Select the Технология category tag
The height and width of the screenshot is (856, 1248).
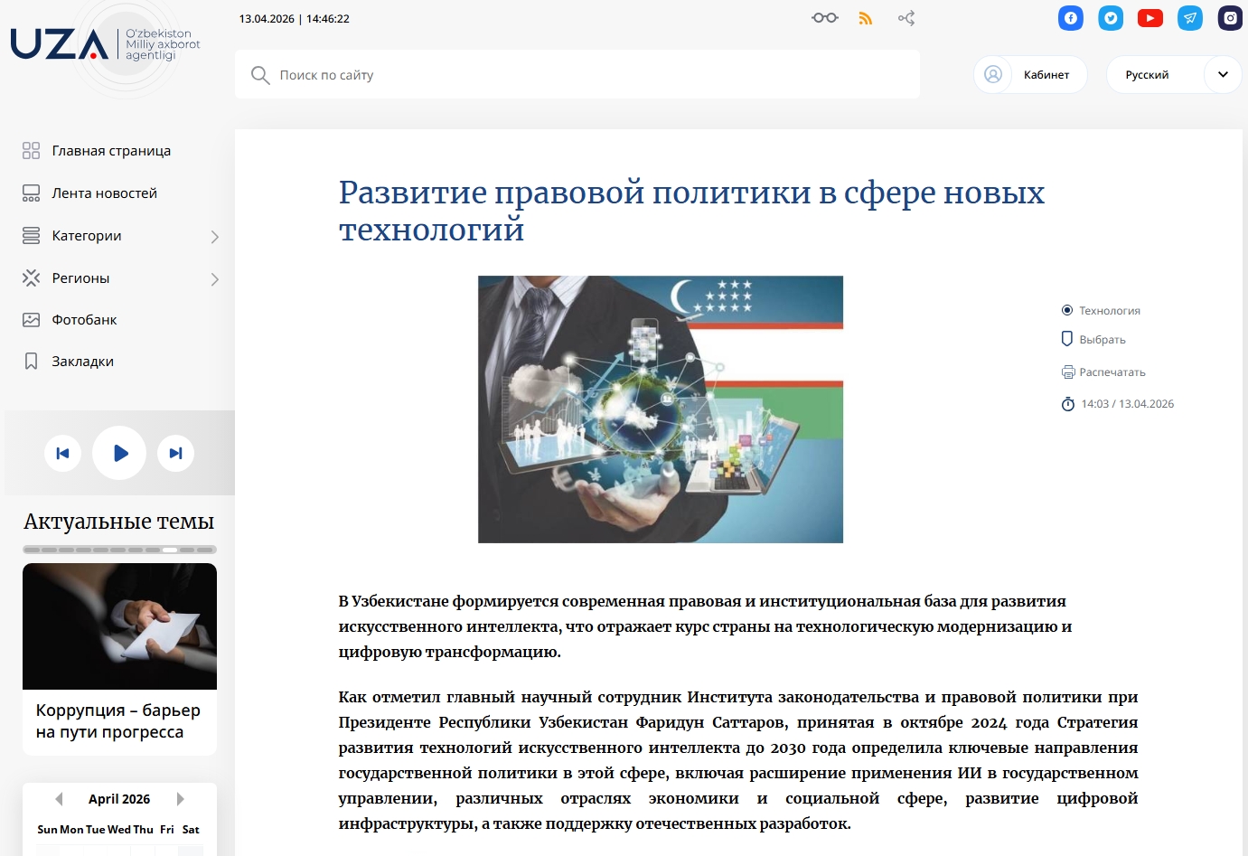click(1109, 311)
